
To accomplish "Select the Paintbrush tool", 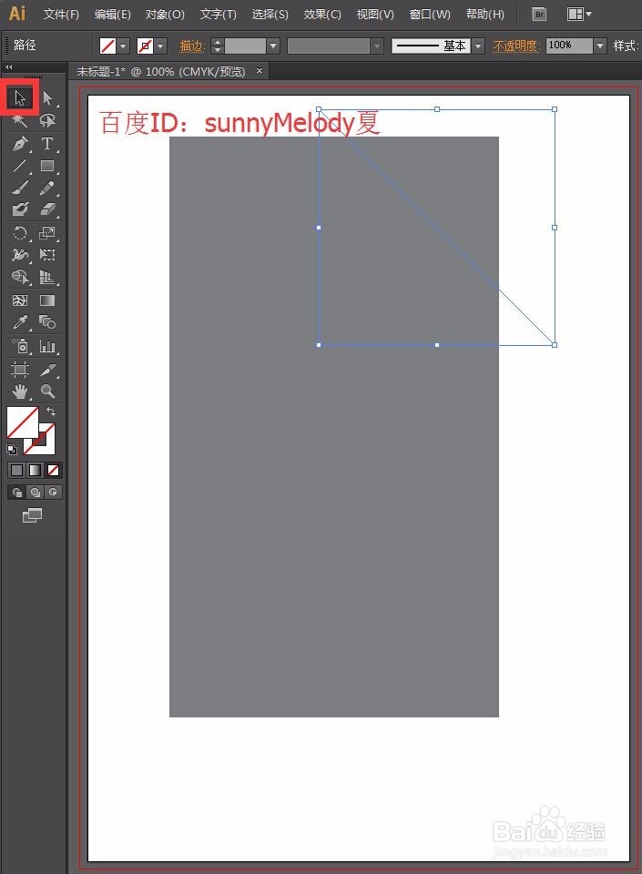I will pyautogui.click(x=20, y=188).
